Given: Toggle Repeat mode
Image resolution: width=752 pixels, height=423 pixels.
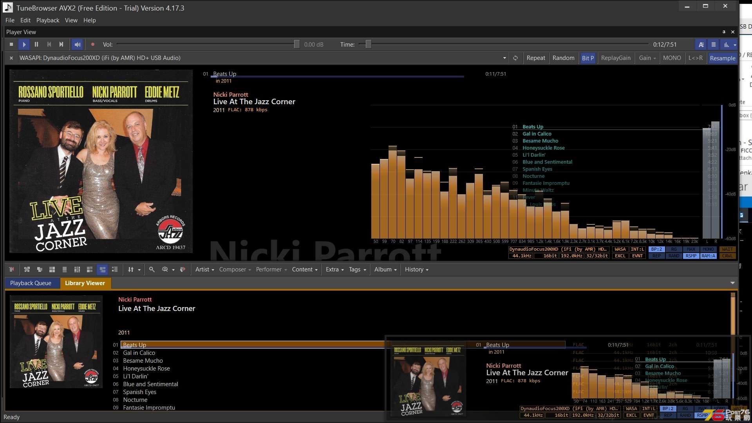Looking at the screenshot, I should (x=536, y=58).
